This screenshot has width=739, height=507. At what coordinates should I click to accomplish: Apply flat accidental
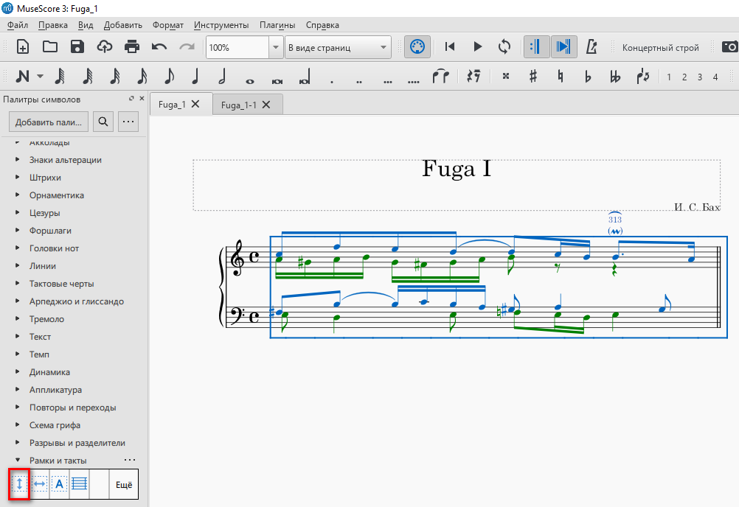tap(588, 76)
